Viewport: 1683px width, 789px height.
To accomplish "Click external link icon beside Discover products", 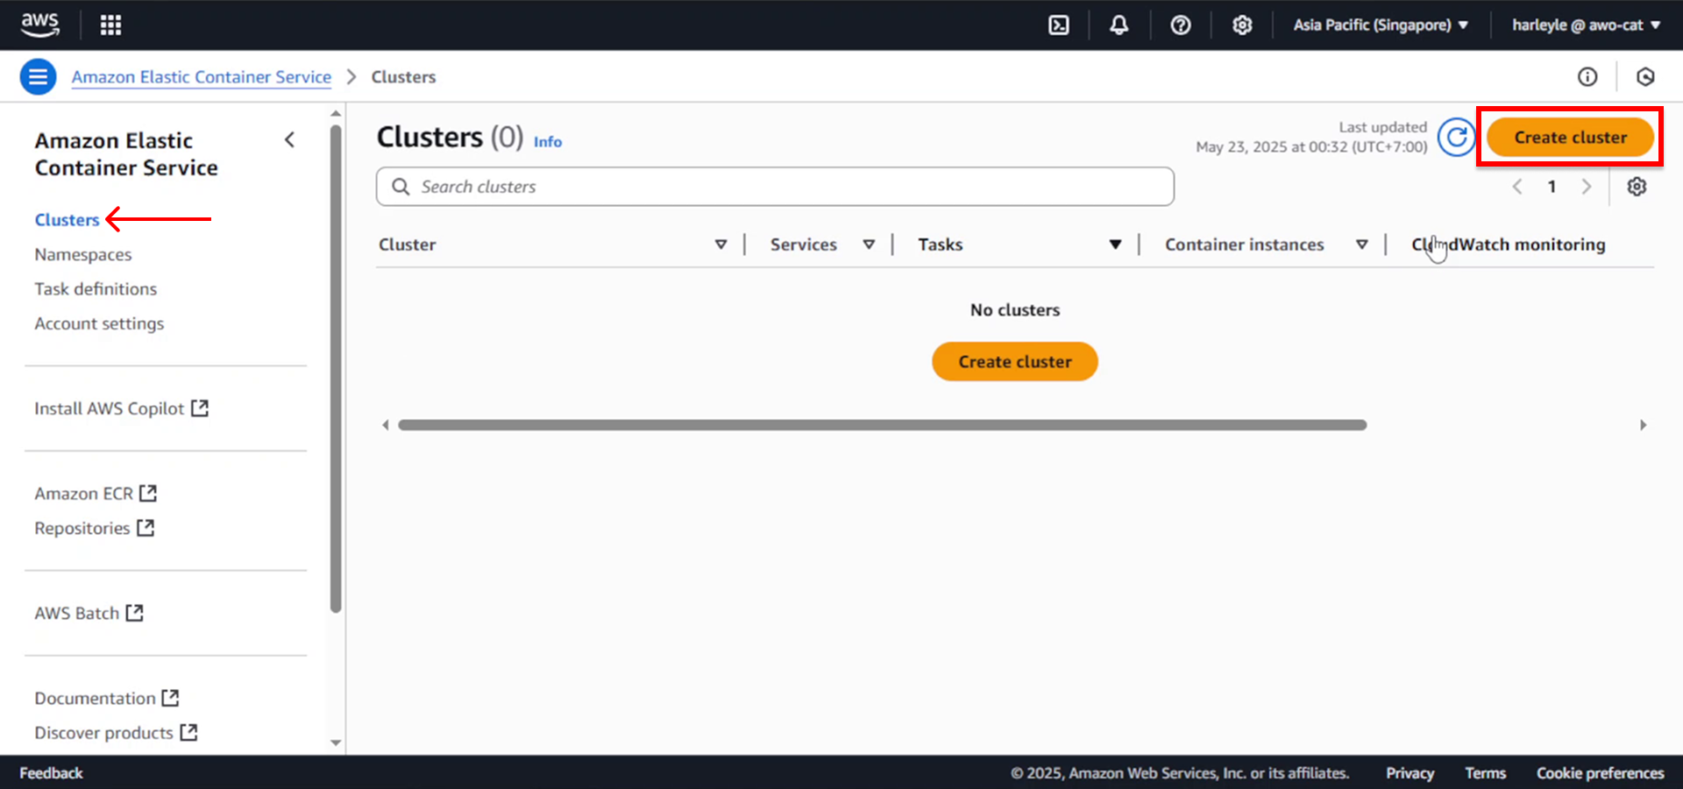I will [x=188, y=732].
